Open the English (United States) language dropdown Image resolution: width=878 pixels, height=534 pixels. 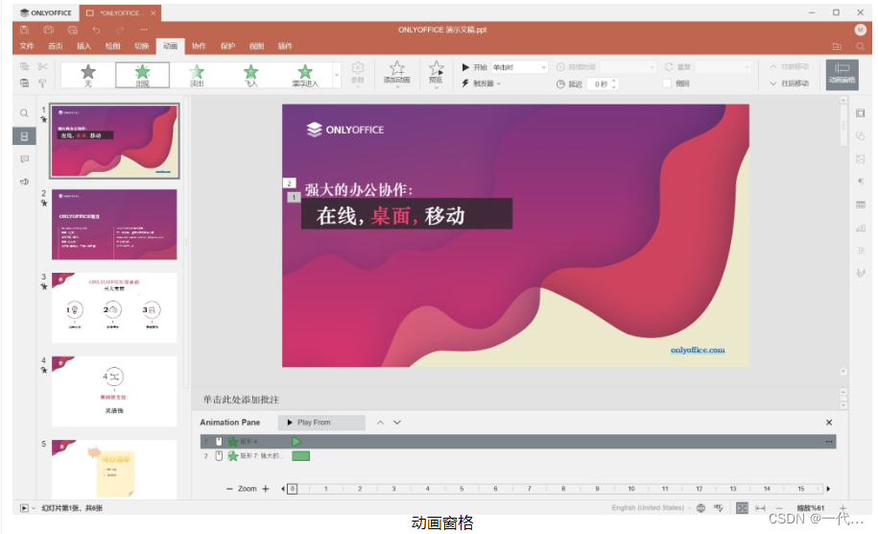651,508
